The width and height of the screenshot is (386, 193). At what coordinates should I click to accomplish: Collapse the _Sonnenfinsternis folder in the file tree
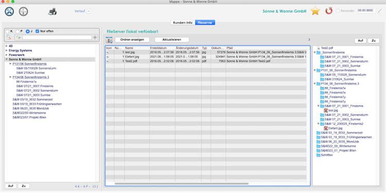(314, 52)
